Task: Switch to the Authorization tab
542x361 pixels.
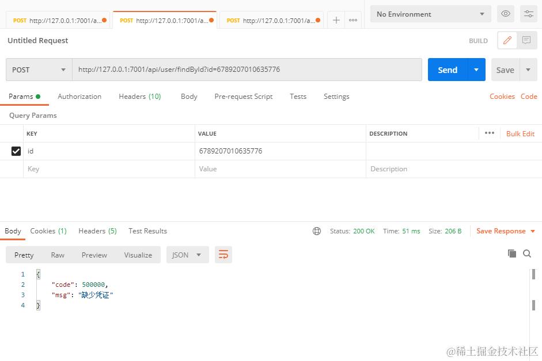Action: [x=79, y=97]
